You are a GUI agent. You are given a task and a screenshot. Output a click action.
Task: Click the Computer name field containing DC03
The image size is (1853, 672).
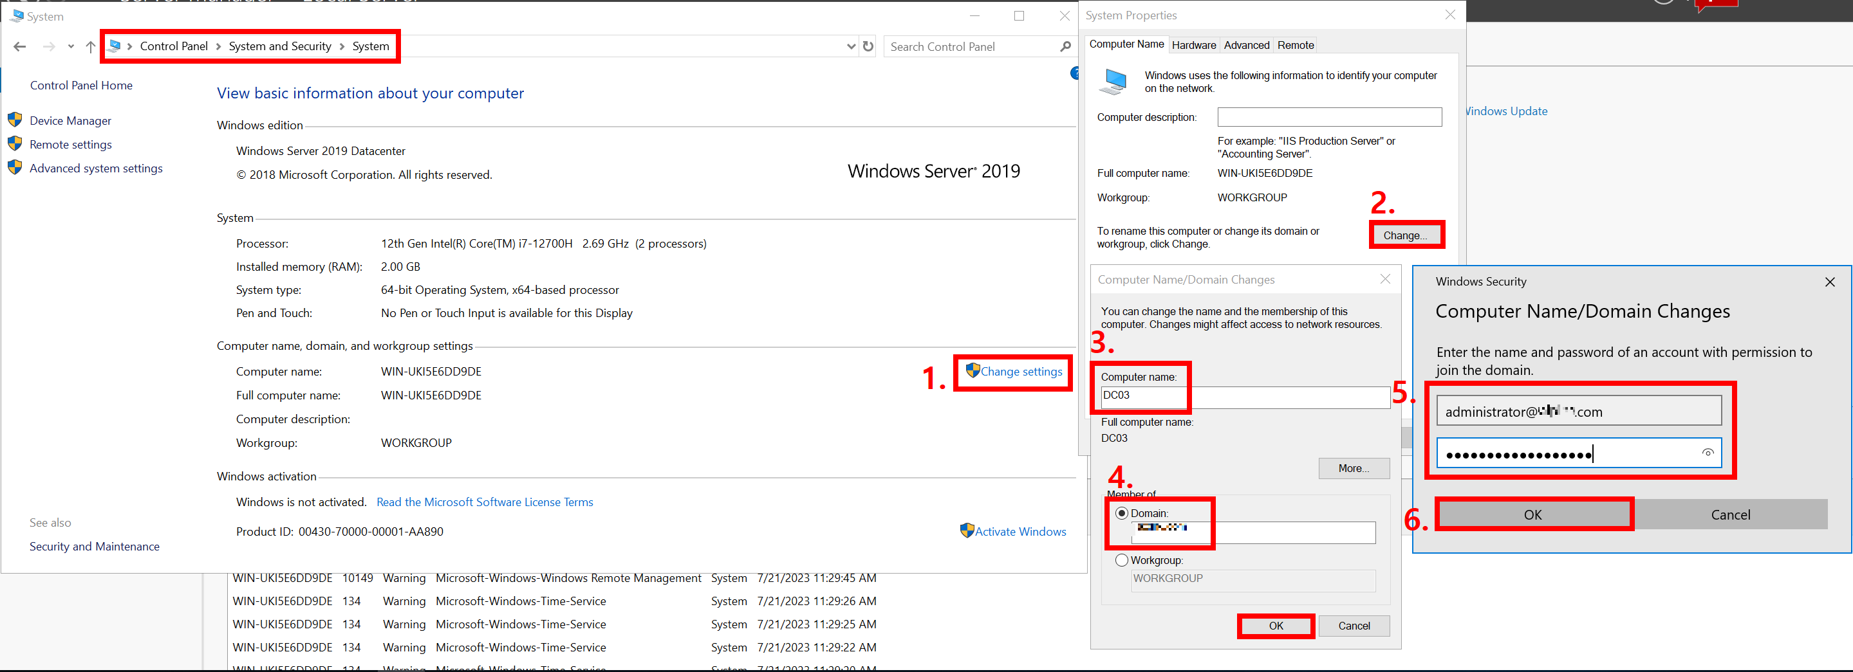pos(1244,397)
